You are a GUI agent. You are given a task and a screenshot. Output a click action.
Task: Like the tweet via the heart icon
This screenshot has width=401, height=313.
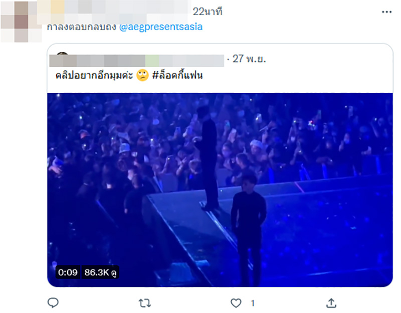pyautogui.click(x=236, y=302)
